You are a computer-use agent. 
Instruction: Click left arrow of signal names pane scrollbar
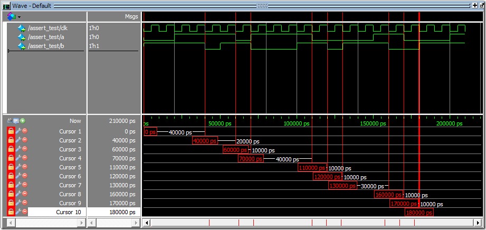tap(11, 223)
